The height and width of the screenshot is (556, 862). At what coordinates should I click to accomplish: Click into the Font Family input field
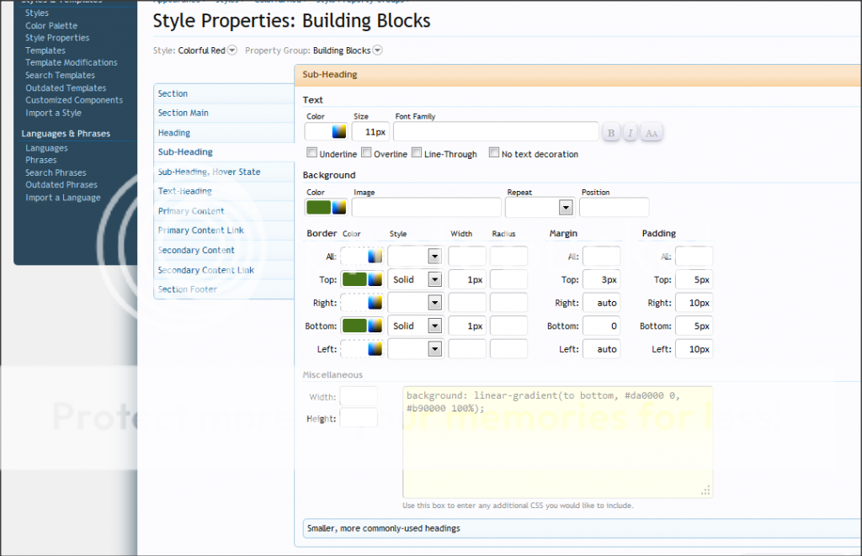coord(494,132)
